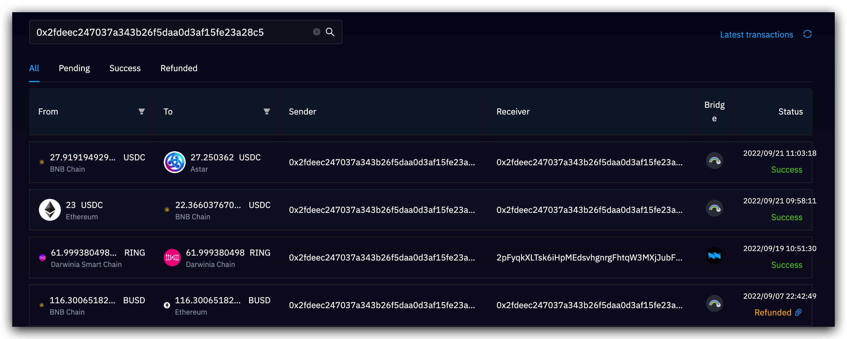847x339 pixels.
Task: Open the bridge icon for the RING transaction
Action: coord(714,256)
